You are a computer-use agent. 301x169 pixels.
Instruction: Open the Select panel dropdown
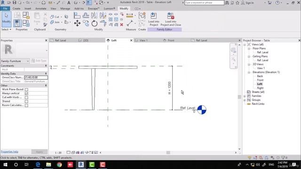click(6, 30)
